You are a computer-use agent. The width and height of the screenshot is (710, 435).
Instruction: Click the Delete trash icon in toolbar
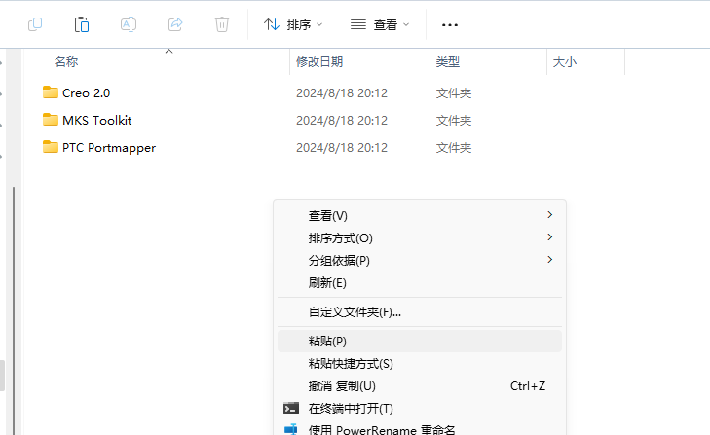[x=222, y=24]
